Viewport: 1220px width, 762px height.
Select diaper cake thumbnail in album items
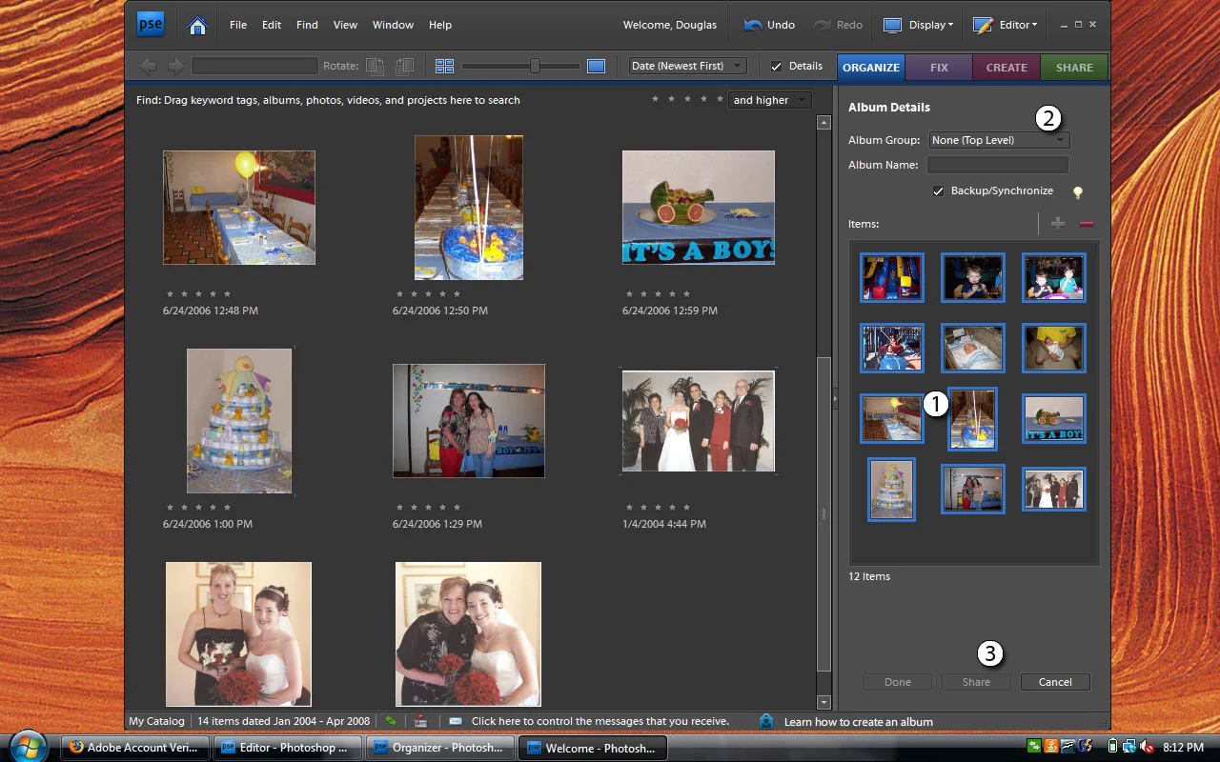[892, 490]
